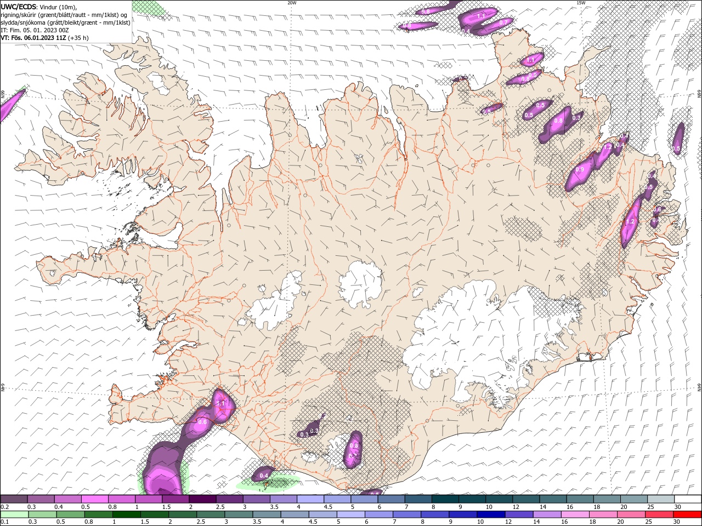The height and width of the screenshot is (526, 702).
Task: Click the 15W longitude label
Action: pyautogui.click(x=581, y=3)
